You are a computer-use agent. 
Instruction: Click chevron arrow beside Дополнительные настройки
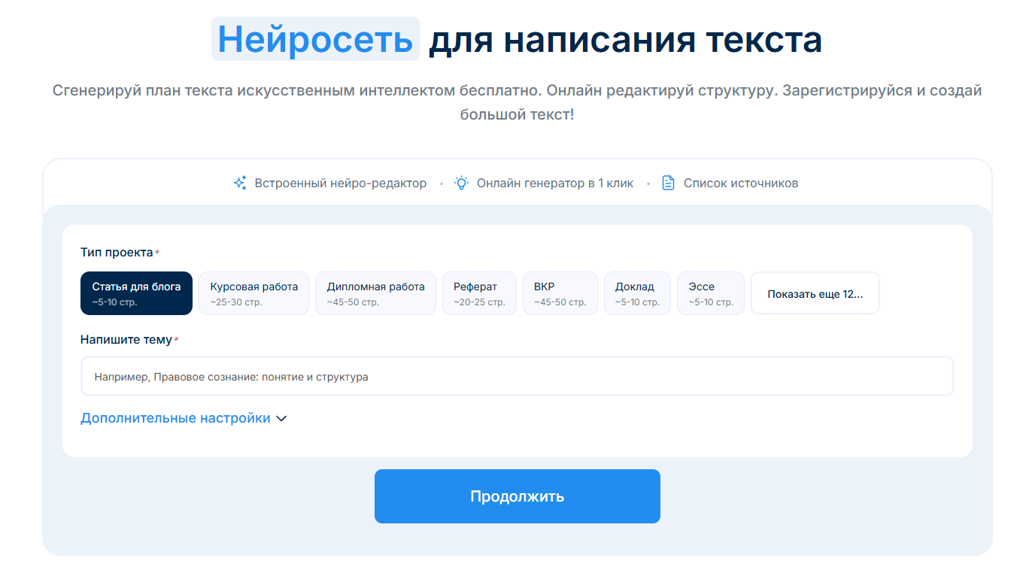(x=282, y=419)
